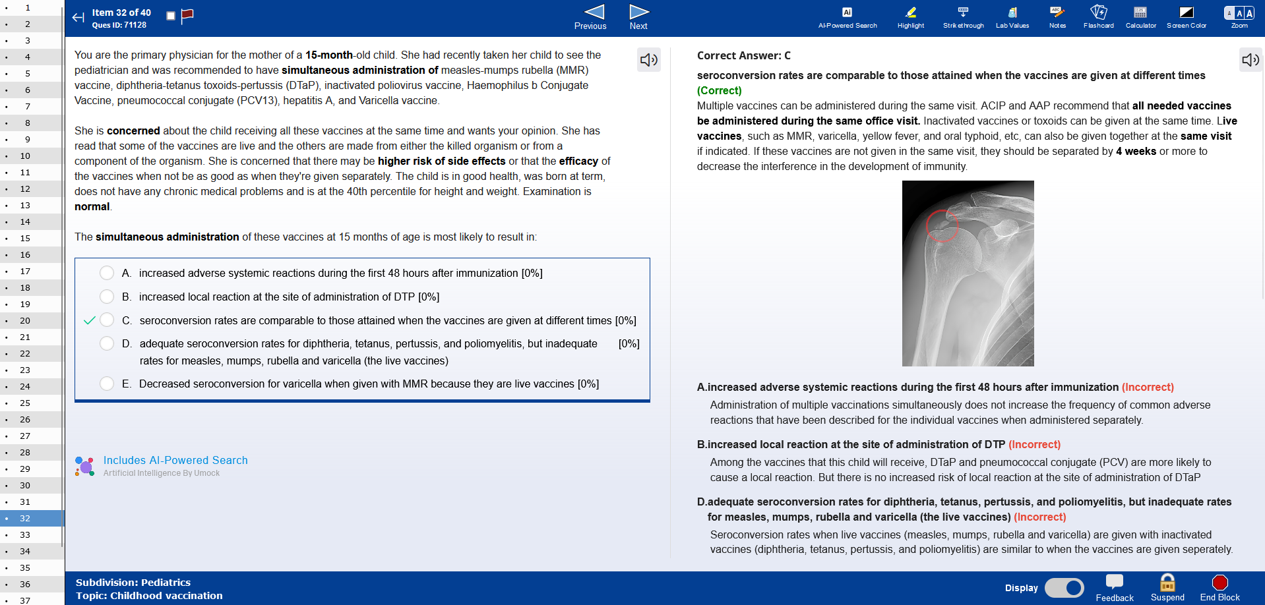Create a Flashcard for this question
This screenshot has width=1265, height=605.
click(1098, 17)
